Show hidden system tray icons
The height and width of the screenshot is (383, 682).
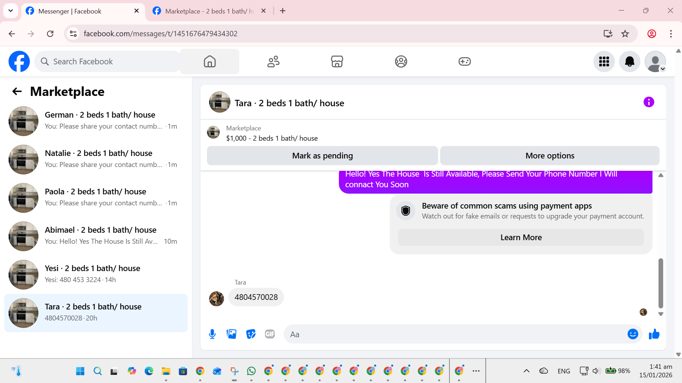(527, 371)
